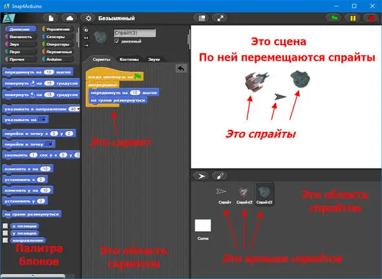Click the установить y block
This screenshot has height=279, width=382.
25,201
